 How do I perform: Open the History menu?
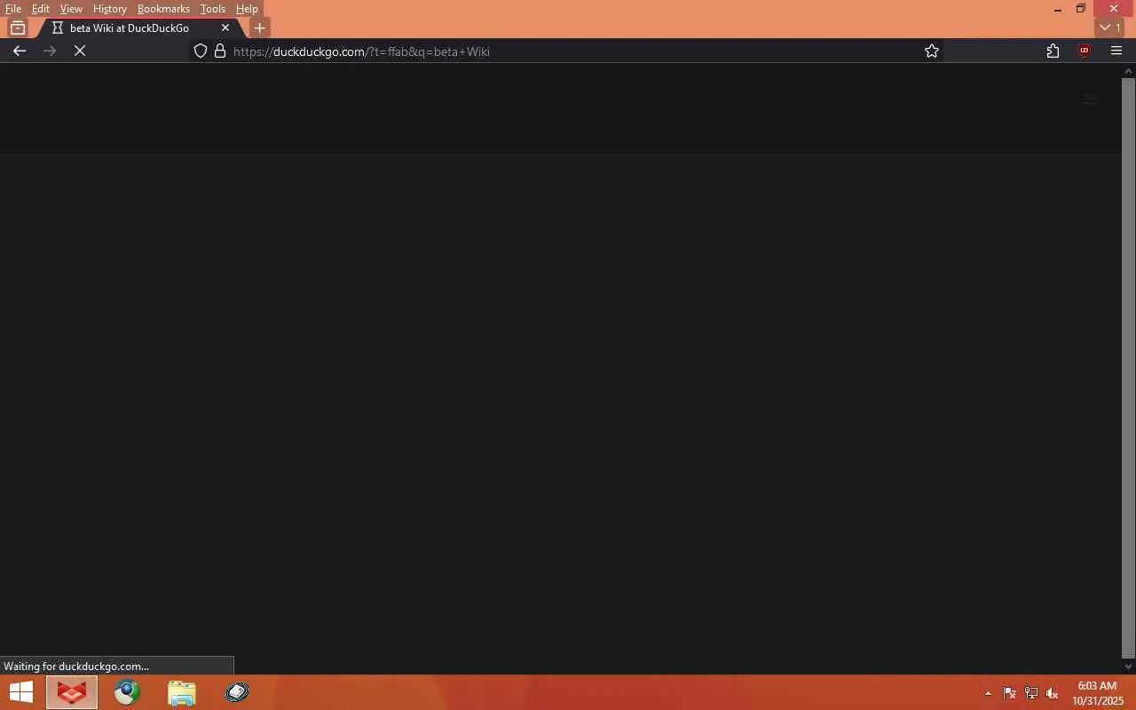pyautogui.click(x=110, y=9)
